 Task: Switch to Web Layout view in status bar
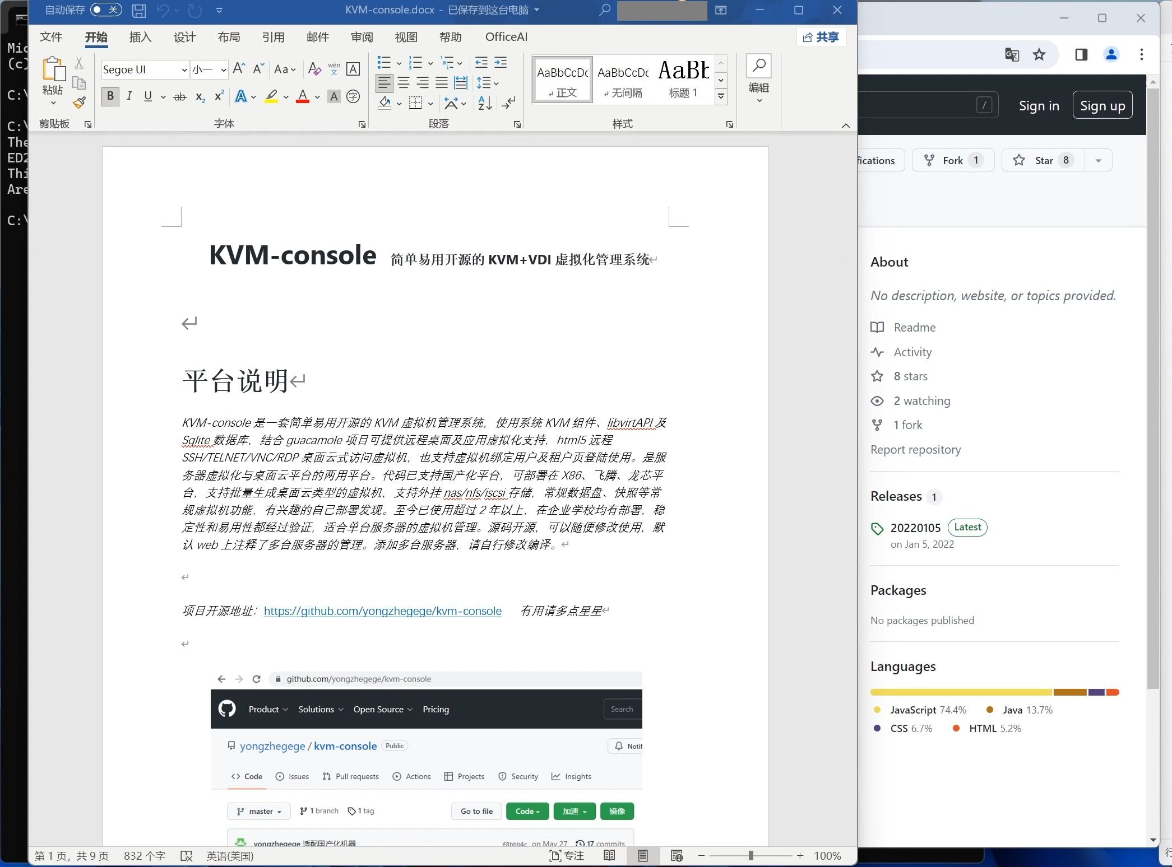coord(677,855)
